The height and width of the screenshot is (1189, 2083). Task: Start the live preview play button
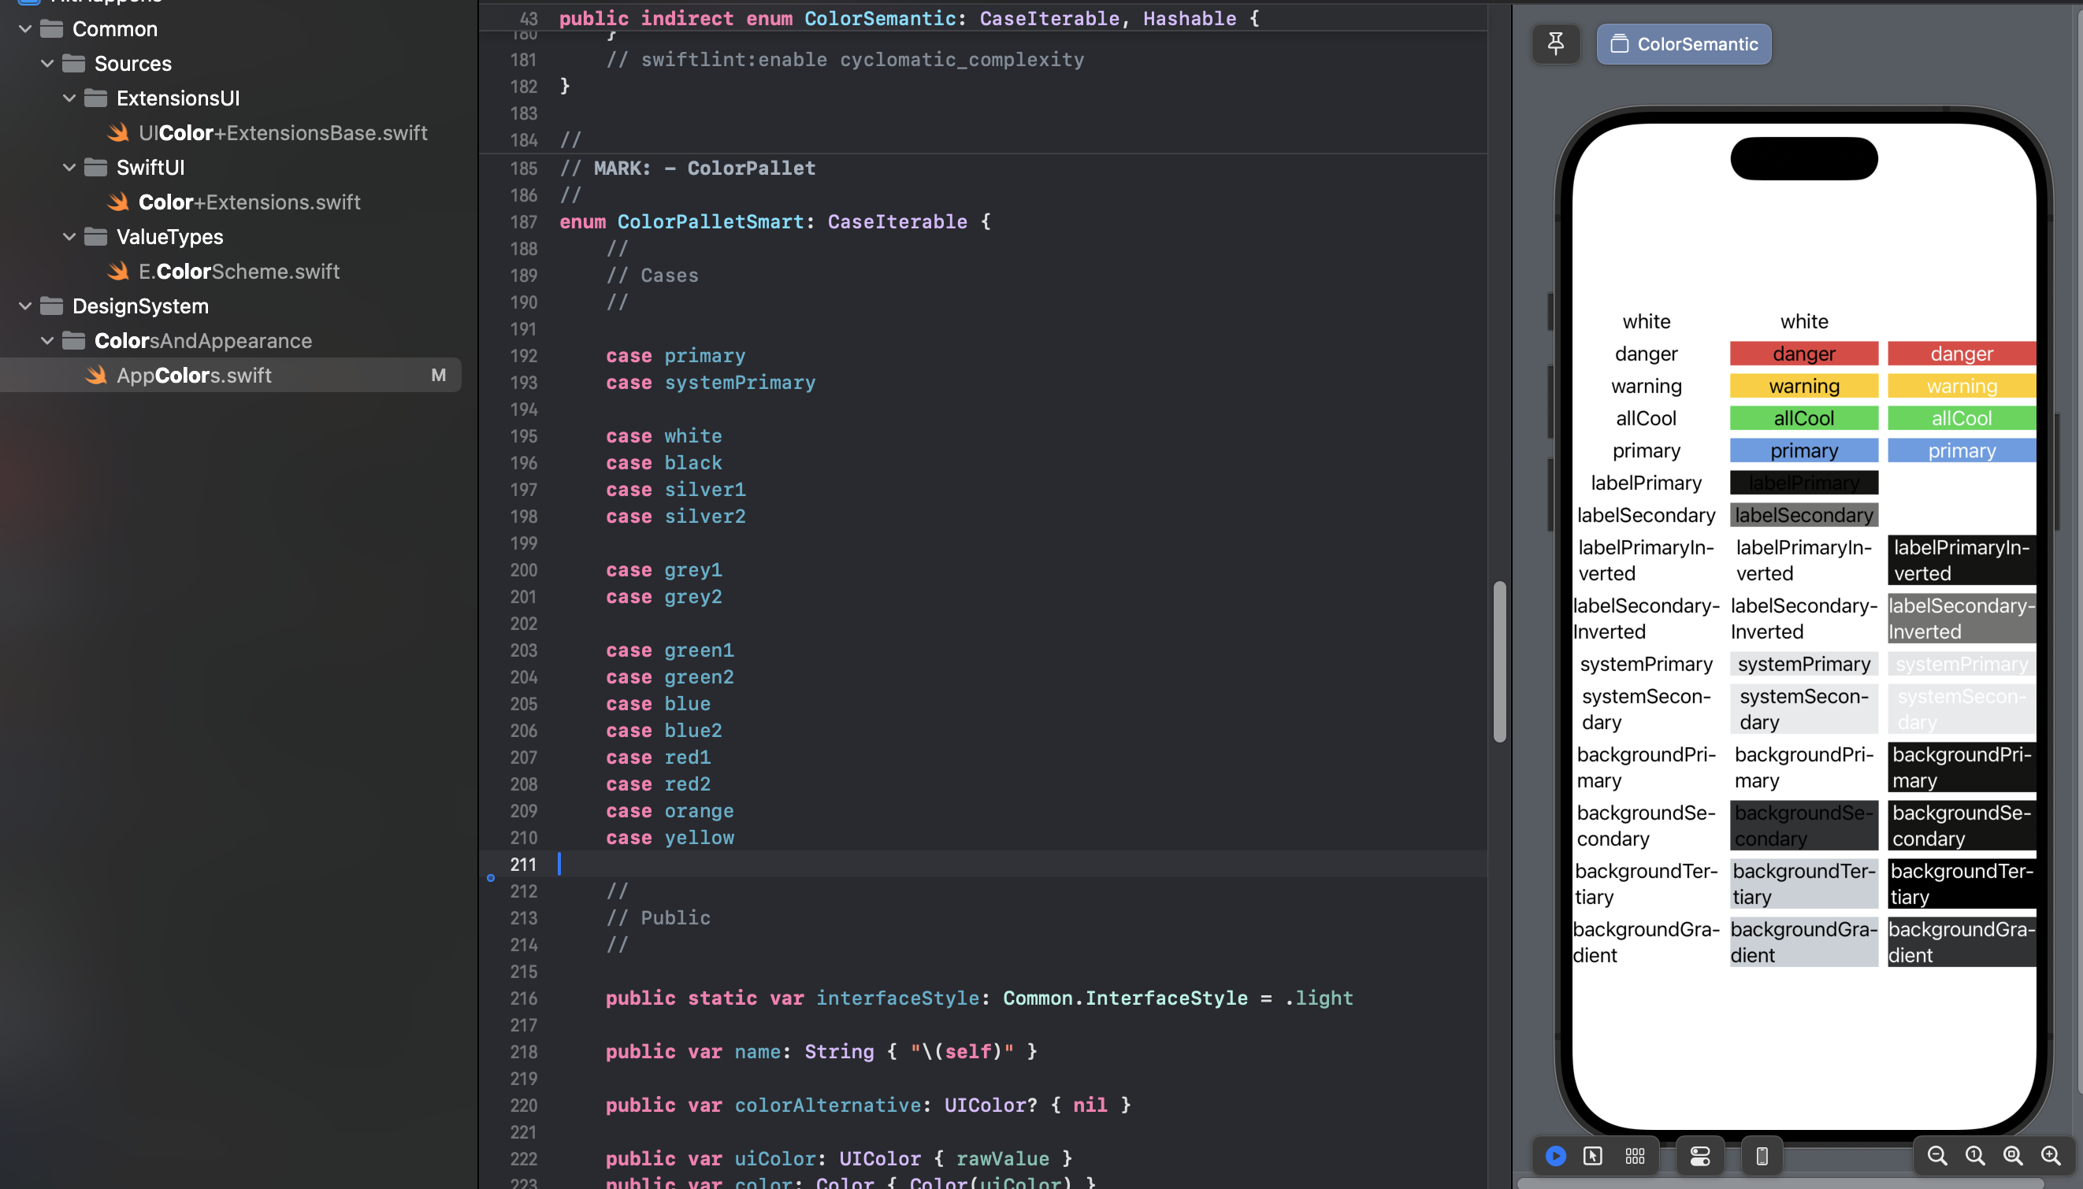1555,1155
